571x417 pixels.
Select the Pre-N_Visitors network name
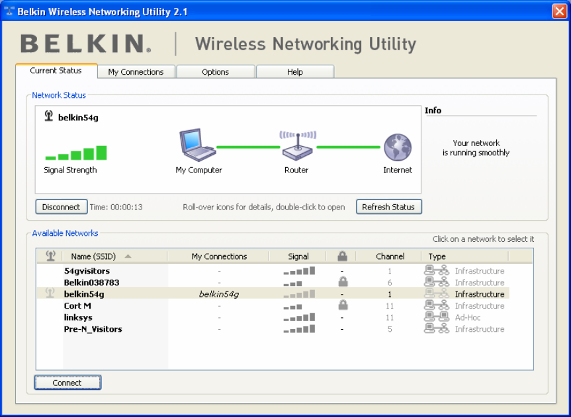click(x=93, y=329)
